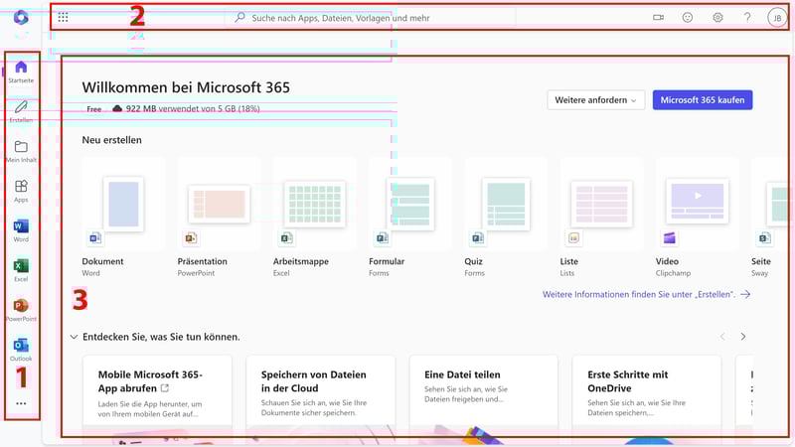Show more sidebar apps via the ellipsis

coord(21,403)
